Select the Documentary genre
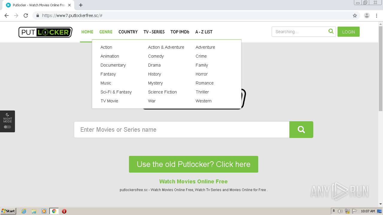This screenshot has width=383, height=215. [x=113, y=65]
